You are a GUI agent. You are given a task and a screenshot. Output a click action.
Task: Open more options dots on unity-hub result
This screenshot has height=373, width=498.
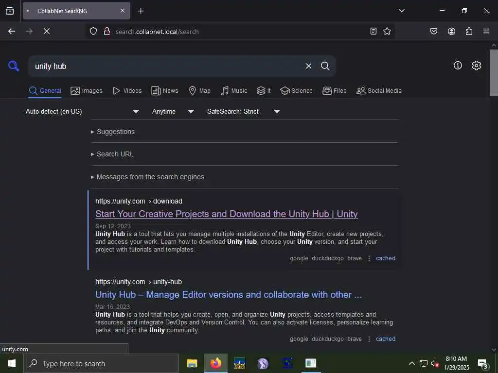(369, 339)
